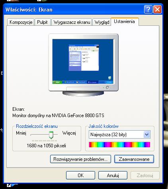Click the help question mark button
This screenshot has width=168, height=189.
(148, 10)
